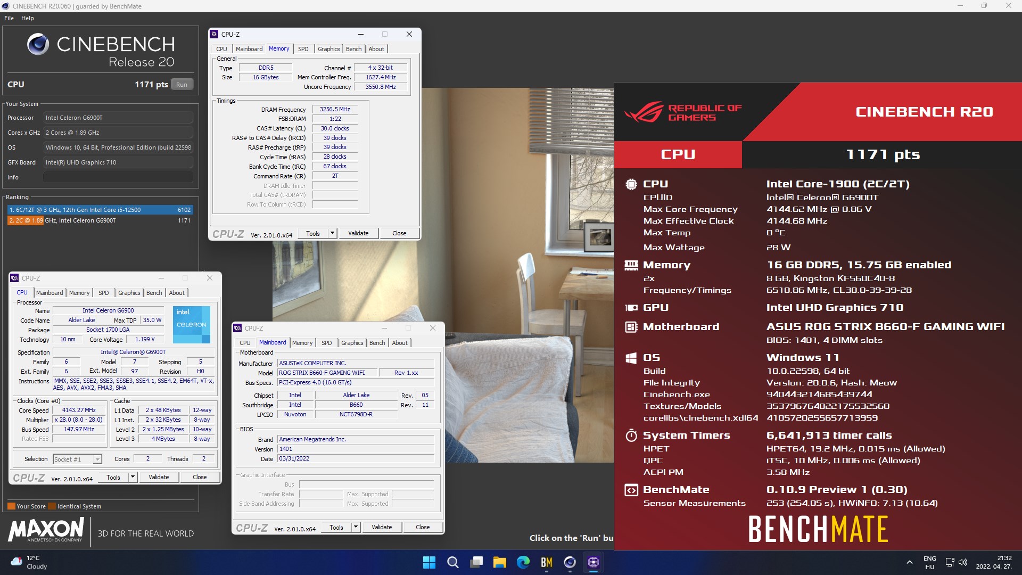The image size is (1022, 575).
Task: Click Validate in CPU window
Action: pyautogui.click(x=159, y=477)
